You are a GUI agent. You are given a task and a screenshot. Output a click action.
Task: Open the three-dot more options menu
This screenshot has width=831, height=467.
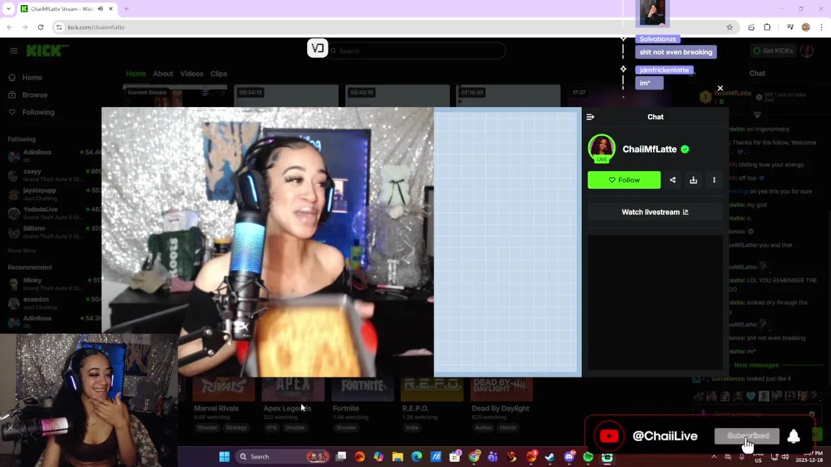coord(714,180)
